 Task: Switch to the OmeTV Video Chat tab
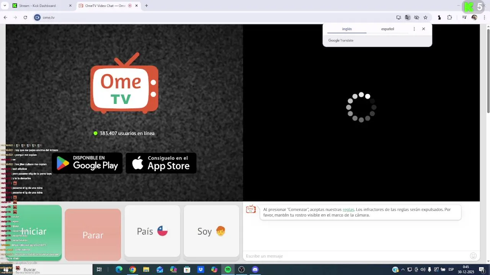pos(108,6)
